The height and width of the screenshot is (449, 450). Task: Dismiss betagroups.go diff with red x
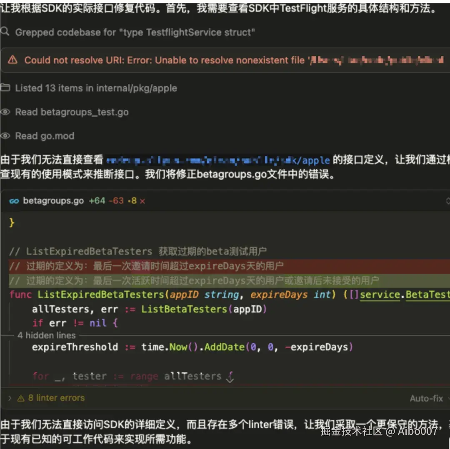point(142,201)
